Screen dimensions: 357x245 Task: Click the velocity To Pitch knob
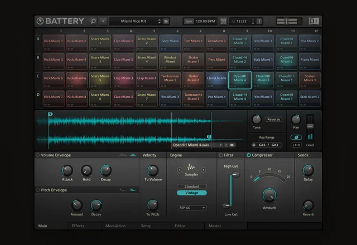coord(153,205)
